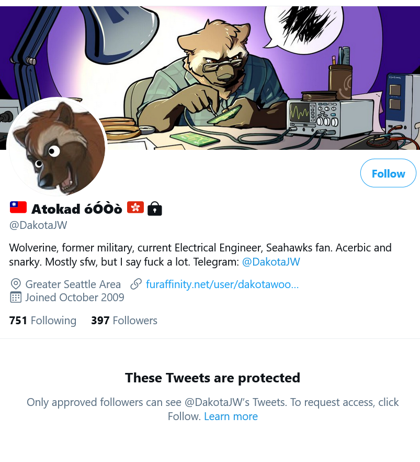The width and height of the screenshot is (420, 462).
Task: Open Learn more about protected Tweets
Action: [231, 416]
